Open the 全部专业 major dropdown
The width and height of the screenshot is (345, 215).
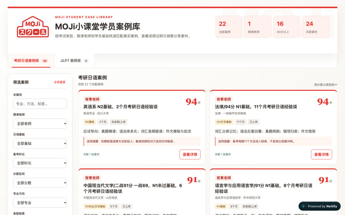point(40,202)
